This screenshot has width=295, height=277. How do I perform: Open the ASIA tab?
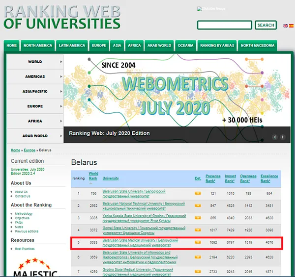pyautogui.click(x=117, y=46)
